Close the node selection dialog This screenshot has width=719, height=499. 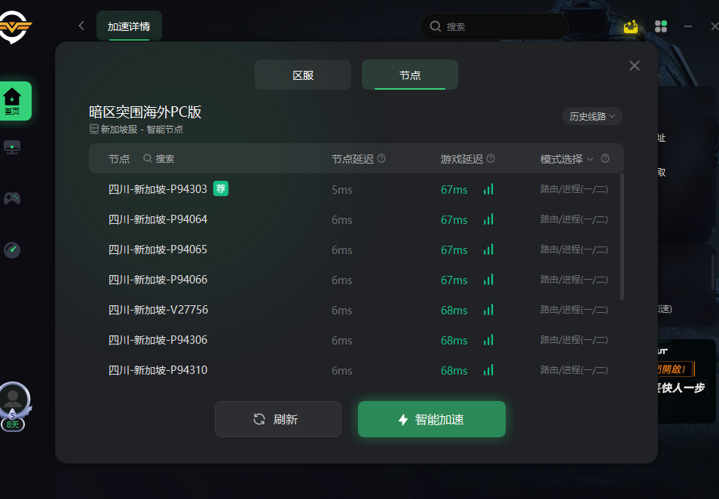(x=634, y=66)
